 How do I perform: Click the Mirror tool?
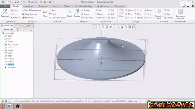click(129, 10)
